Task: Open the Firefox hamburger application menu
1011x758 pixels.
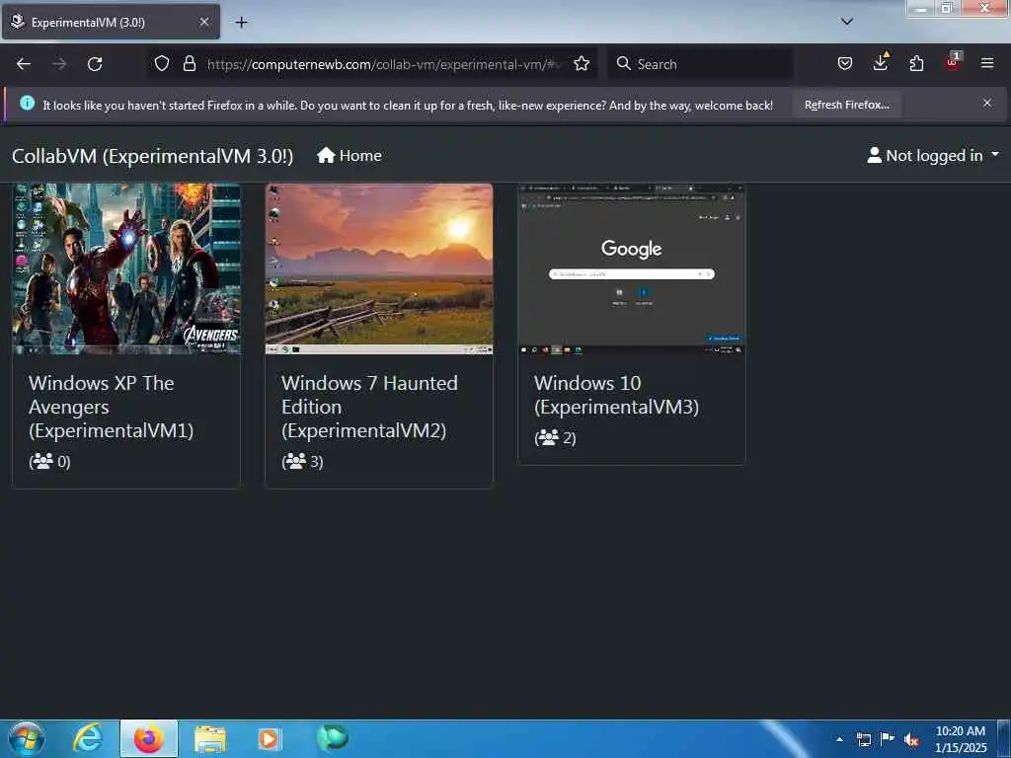Action: click(x=987, y=63)
